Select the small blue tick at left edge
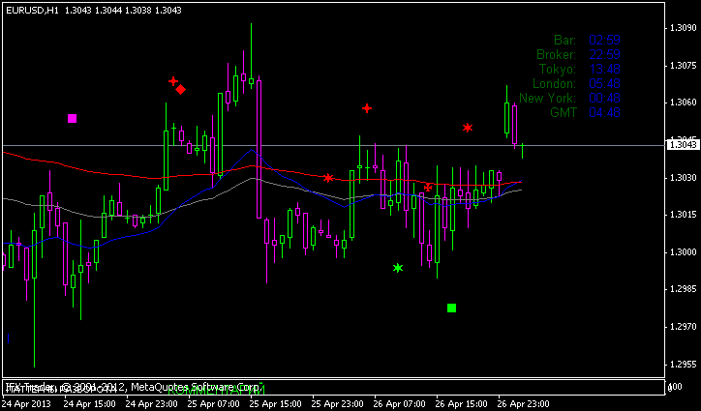 coord(8,338)
